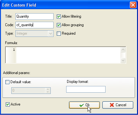Click the green checkmark icon on Ok
The height and width of the screenshot is (115, 138).
82,105
